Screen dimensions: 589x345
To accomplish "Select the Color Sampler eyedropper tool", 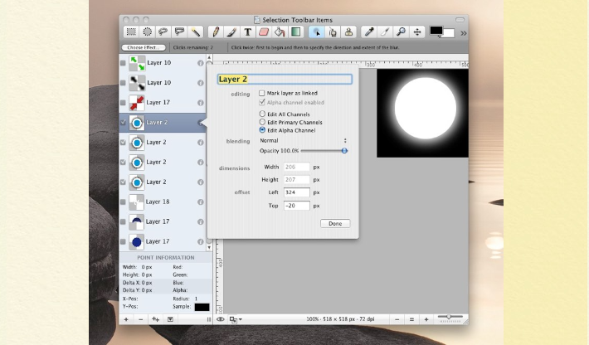I will click(x=369, y=32).
